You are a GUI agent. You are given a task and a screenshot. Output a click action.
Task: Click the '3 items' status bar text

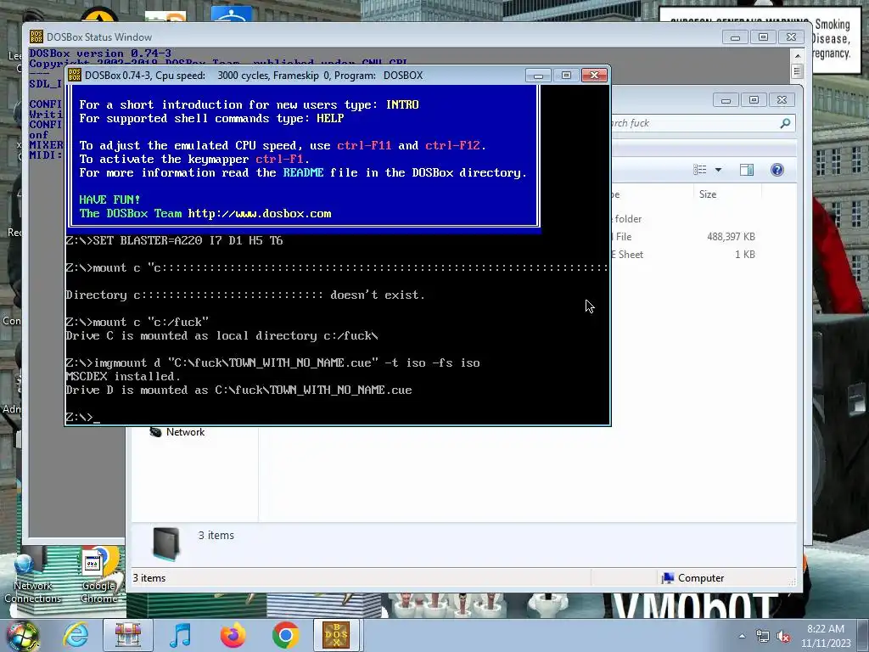point(149,577)
